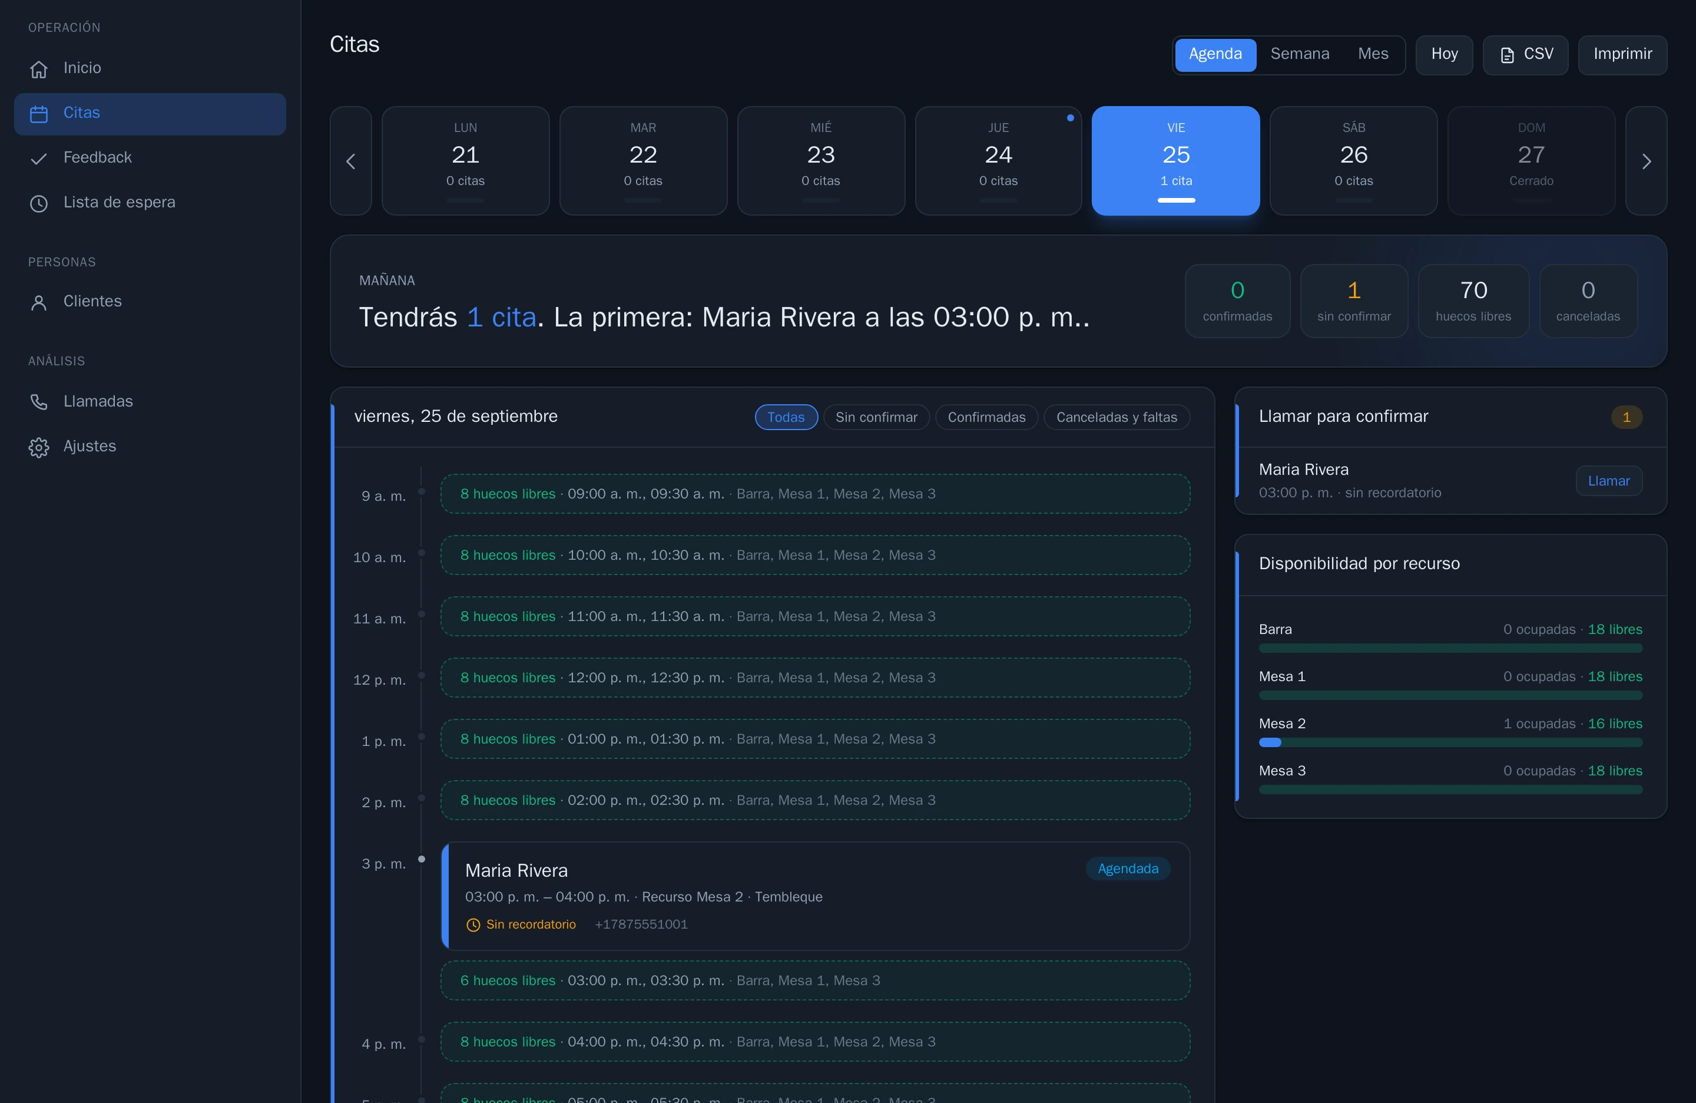Click the Barra availability bar

point(1450,648)
